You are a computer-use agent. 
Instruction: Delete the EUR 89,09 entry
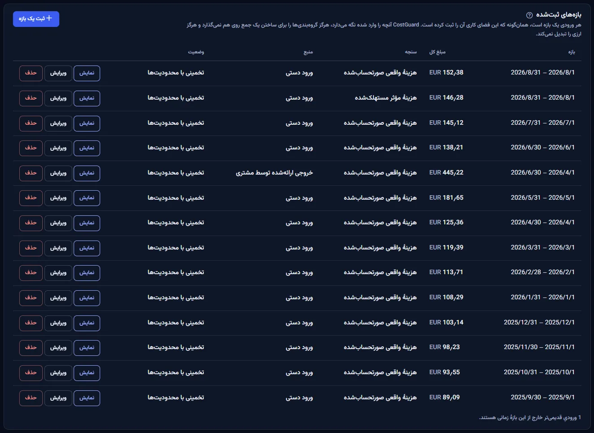[31, 398]
